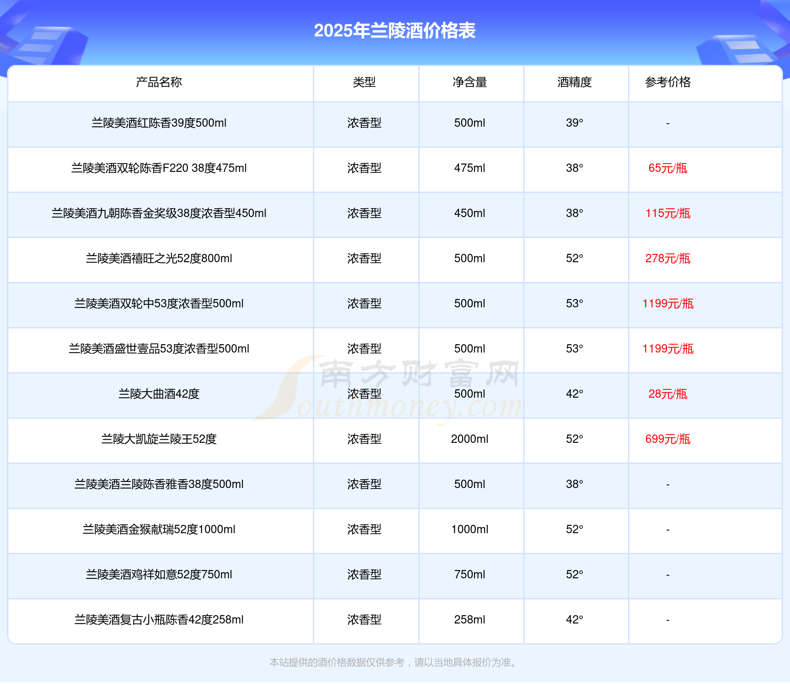Image resolution: width=790 pixels, height=684 pixels.
Task: Click 500ml in the 陈香雅香 row
Action: (x=470, y=484)
